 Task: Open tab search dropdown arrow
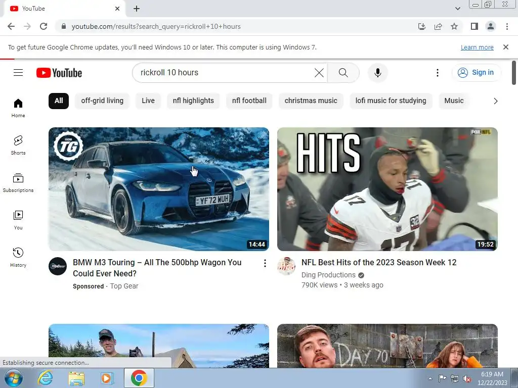457,9
